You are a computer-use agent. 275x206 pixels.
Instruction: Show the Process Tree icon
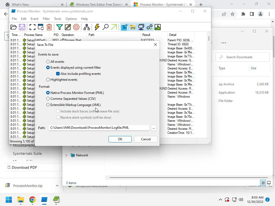(x=87, y=27)
